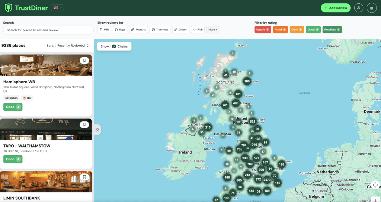Image resolution: width=381 pixels, height=202 pixels.
Task: Open the 1040 cluster near Manchester
Action: 253,144
